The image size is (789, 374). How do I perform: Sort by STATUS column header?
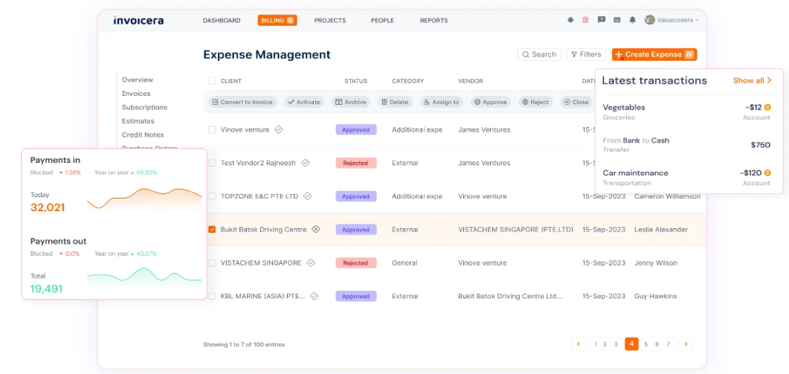pos(355,80)
